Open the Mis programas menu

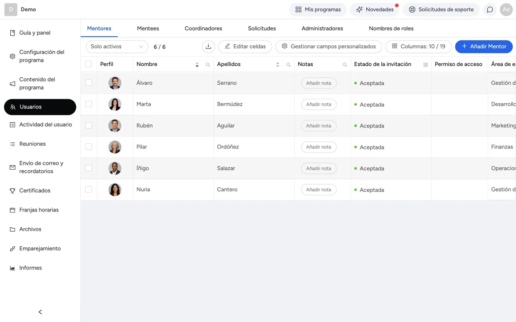tap(318, 10)
